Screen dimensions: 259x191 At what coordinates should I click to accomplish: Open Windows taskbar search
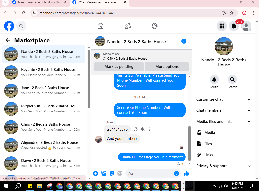coord(18,186)
